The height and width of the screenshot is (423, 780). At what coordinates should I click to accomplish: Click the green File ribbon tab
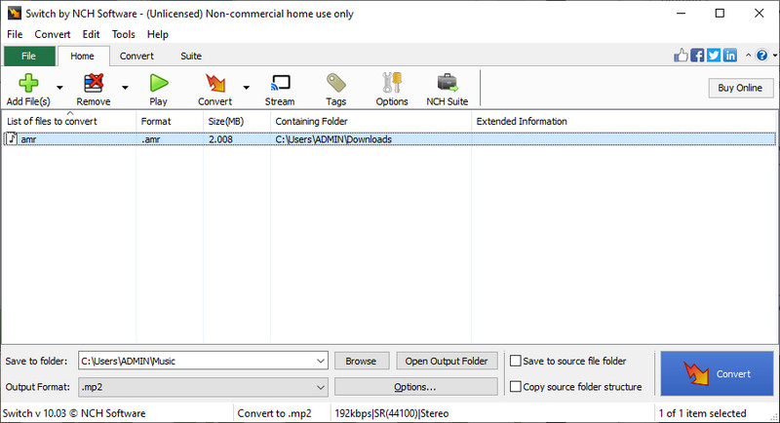pyautogui.click(x=29, y=57)
